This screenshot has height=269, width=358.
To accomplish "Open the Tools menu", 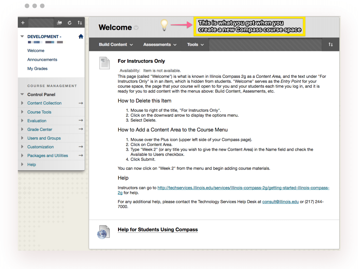I will (x=196, y=45).
